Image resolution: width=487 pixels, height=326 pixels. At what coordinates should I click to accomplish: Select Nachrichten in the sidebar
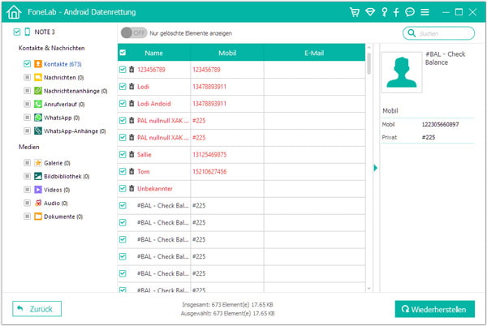[x=63, y=76]
